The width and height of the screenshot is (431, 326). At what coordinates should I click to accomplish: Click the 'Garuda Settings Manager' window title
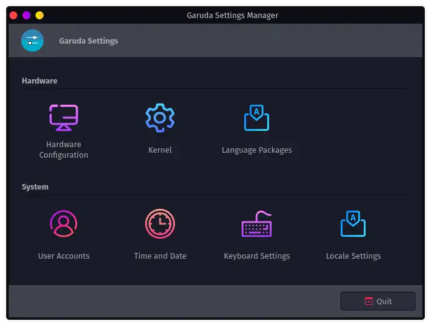tap(232, 16)
